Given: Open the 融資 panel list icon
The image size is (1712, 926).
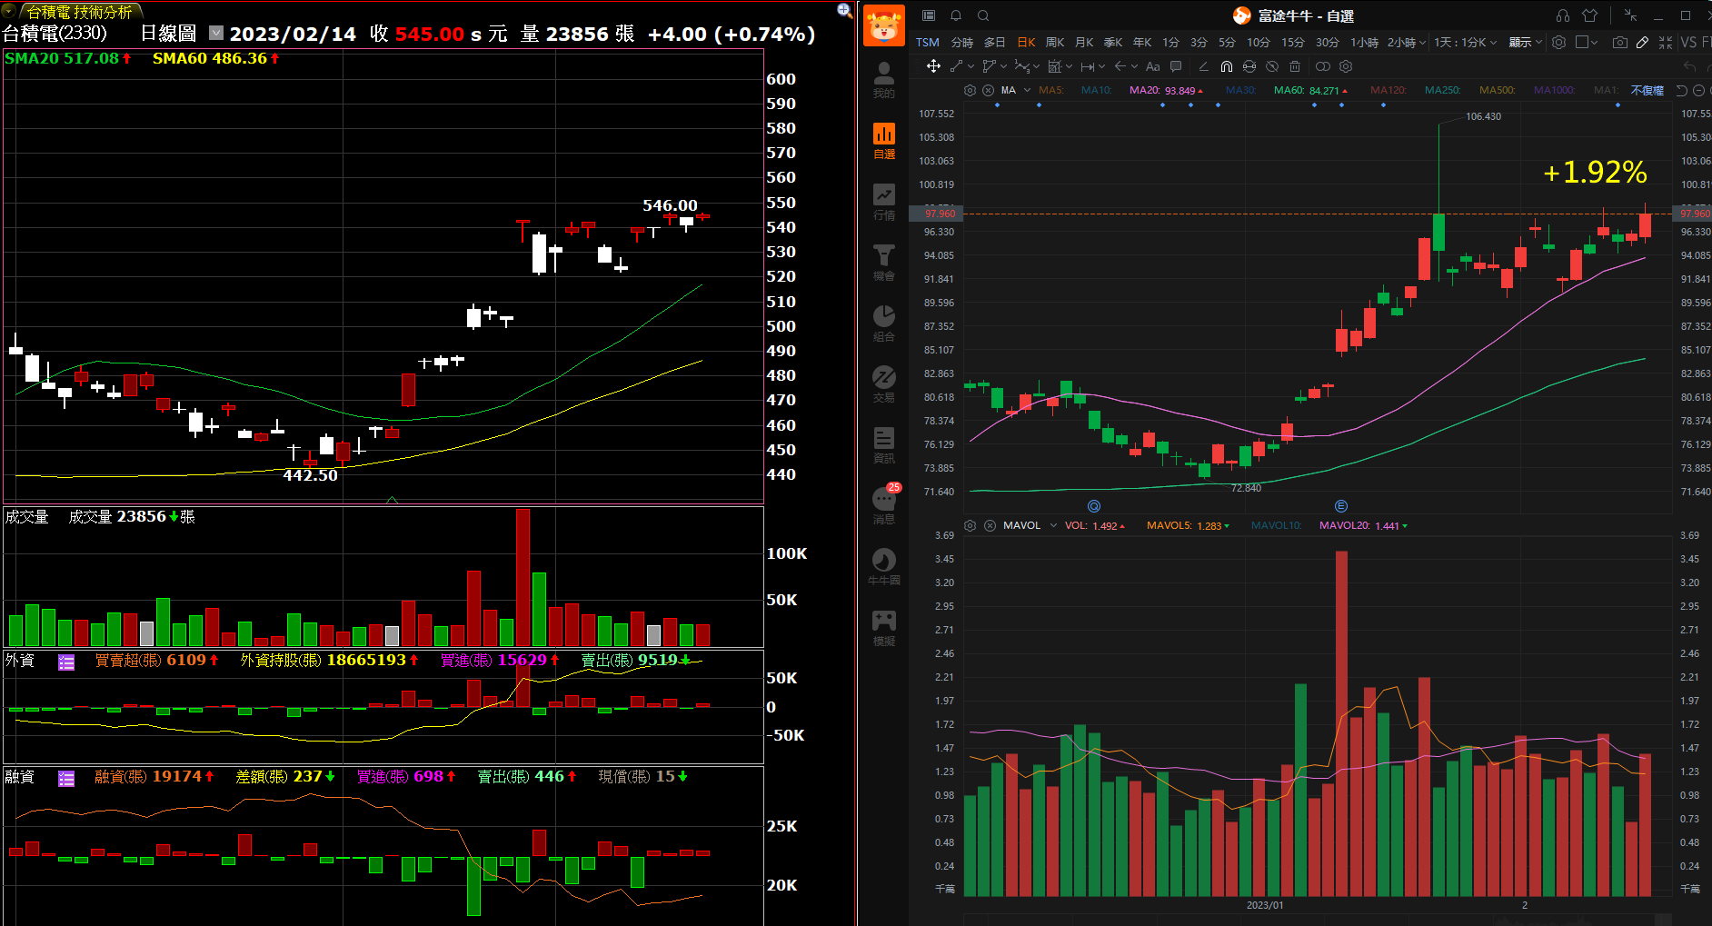Looking at the screenshot, I should (66, 778).
